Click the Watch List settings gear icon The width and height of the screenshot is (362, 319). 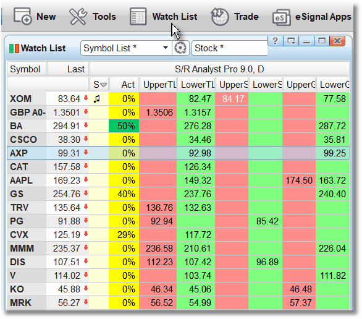point(180,48)
